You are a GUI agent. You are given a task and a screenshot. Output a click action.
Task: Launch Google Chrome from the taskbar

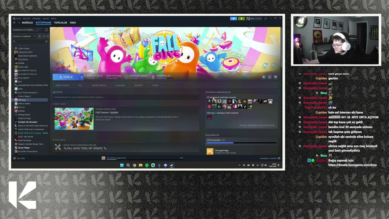tap(134, 165)
